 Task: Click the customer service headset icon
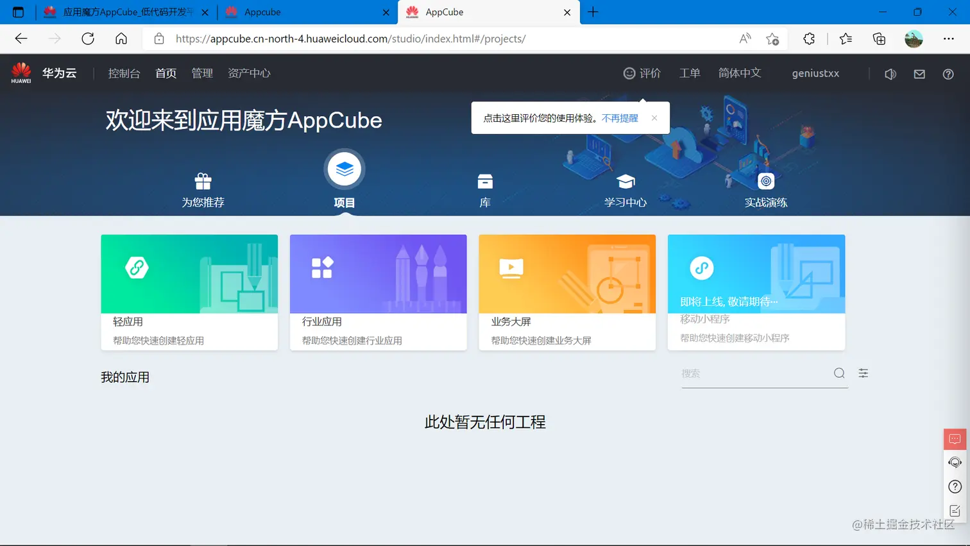[x=955, y=463]
